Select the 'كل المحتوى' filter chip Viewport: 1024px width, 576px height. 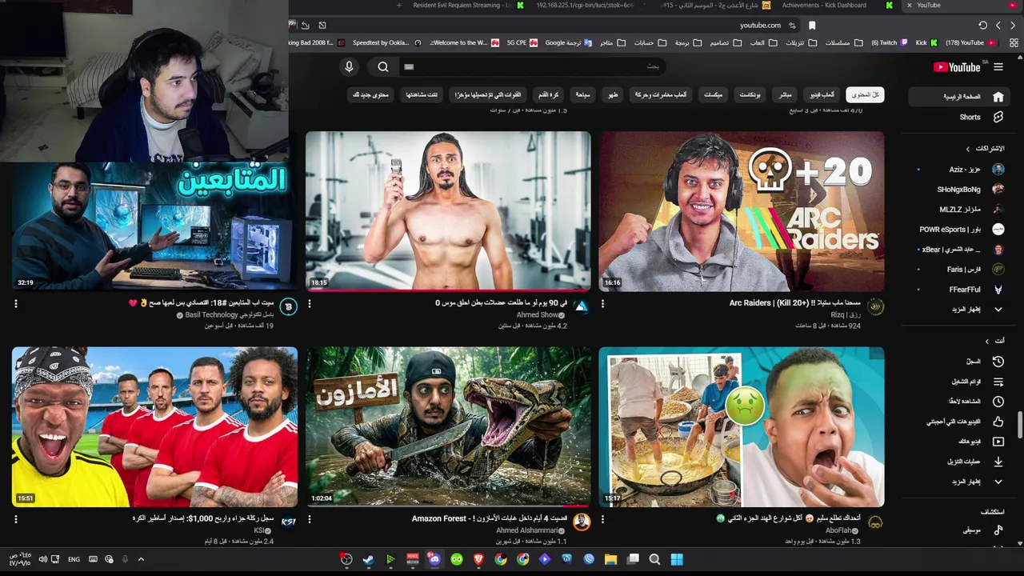[865, 94]
